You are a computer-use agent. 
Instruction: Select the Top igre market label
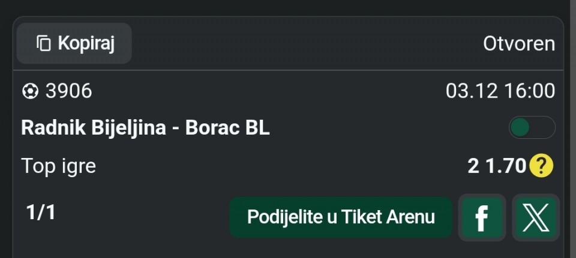[x=58, y=166]
